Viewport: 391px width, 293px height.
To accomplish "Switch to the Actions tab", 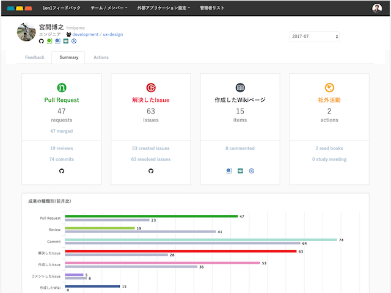I will coord(101,57).
